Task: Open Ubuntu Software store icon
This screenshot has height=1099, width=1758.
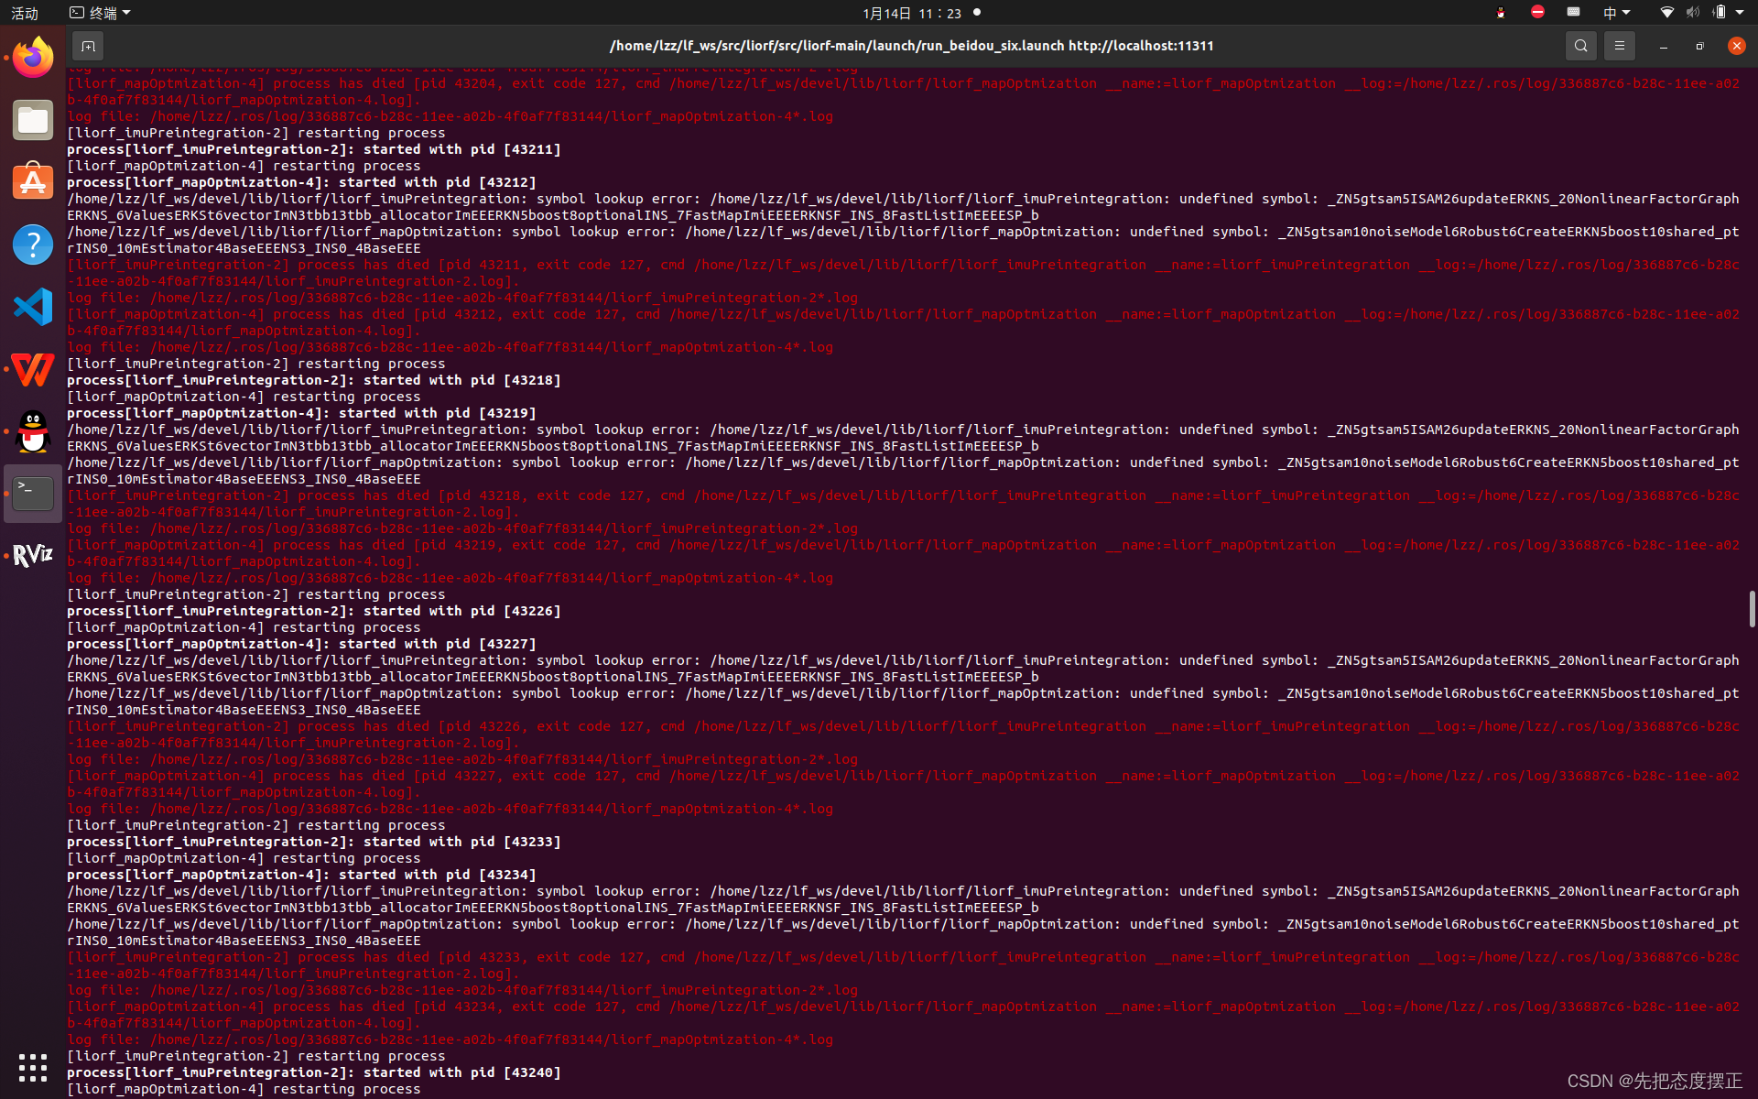Action: [x=33, y=182]
